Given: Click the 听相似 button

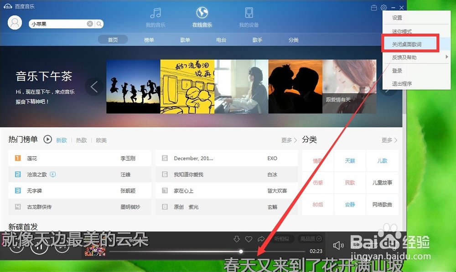Looking at the screenshot, I should click(282, 239).
